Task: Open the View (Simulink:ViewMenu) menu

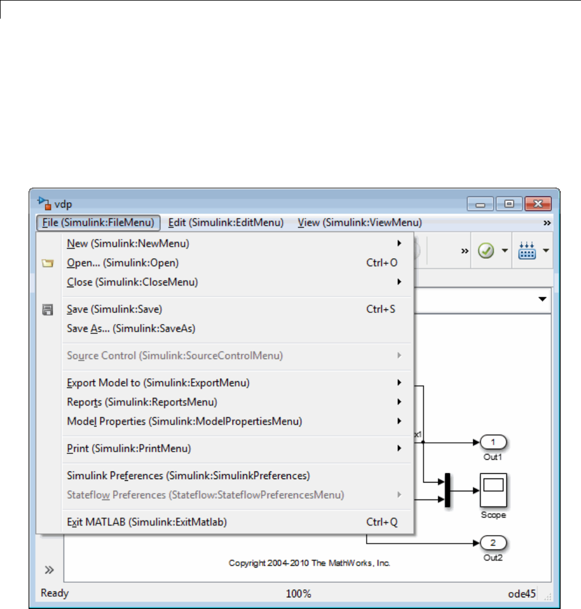Action: 360,223
